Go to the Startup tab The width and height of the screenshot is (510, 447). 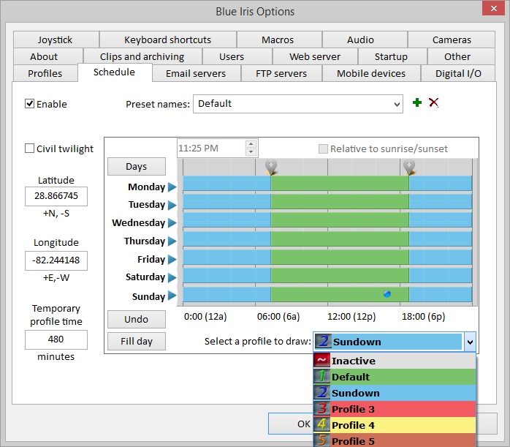click(x=392, y=56)
